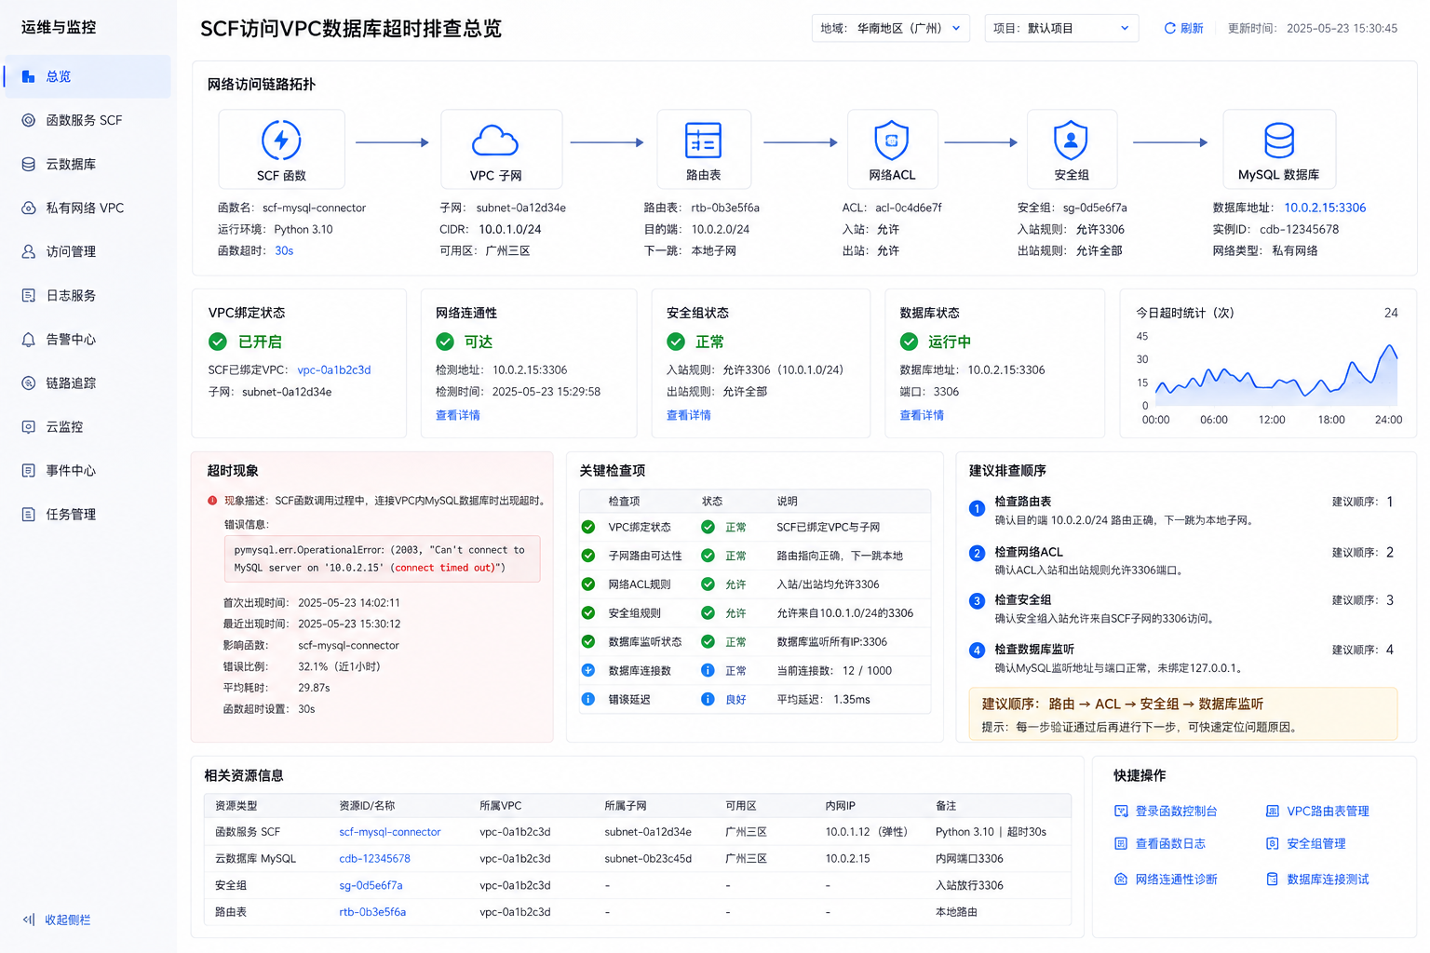Image resolution: width=1430 pixels, height=953 pixels.
Task: Click the 路由表 topology icon
Action: tap(703, 141)
